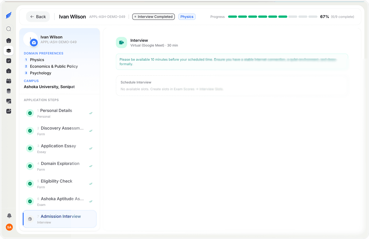
Task: Click Economics & Public Policy preference
Action: [x=54, y=67]
